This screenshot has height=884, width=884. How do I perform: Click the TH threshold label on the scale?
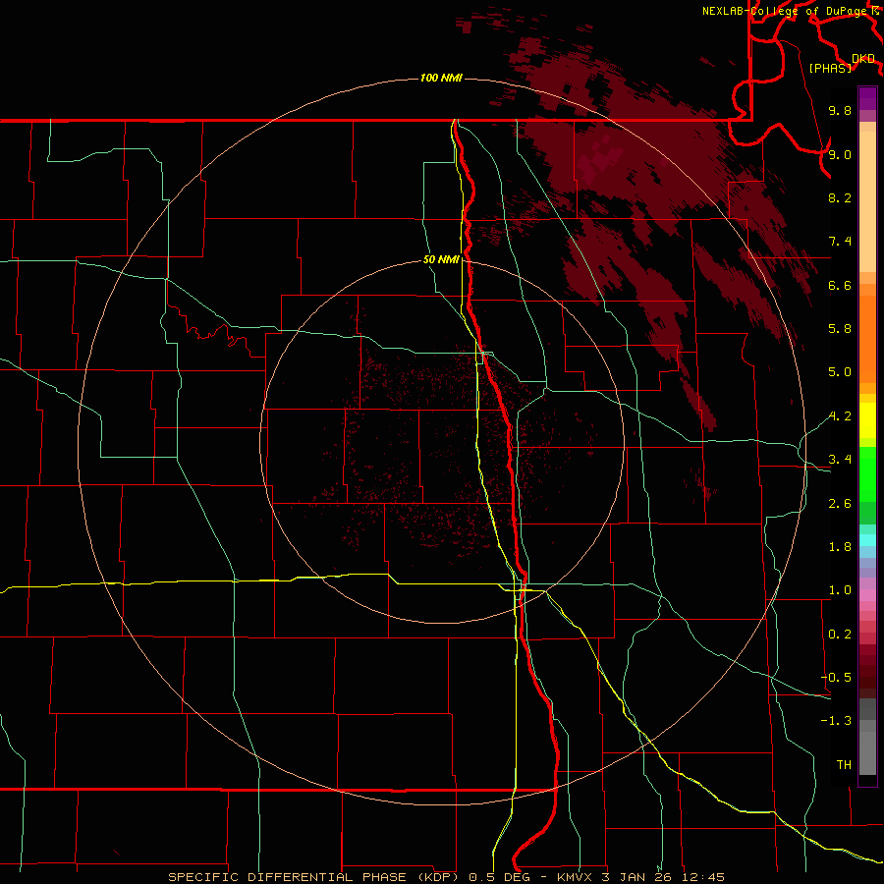(844, 765)
